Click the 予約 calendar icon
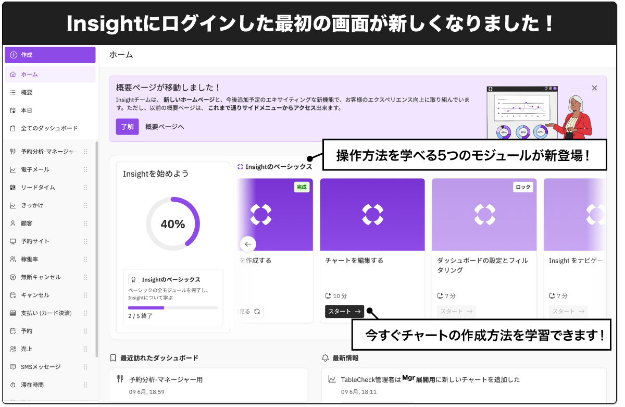Image resolution: width=625 pixels, height=407 pixels. (13, 331)
